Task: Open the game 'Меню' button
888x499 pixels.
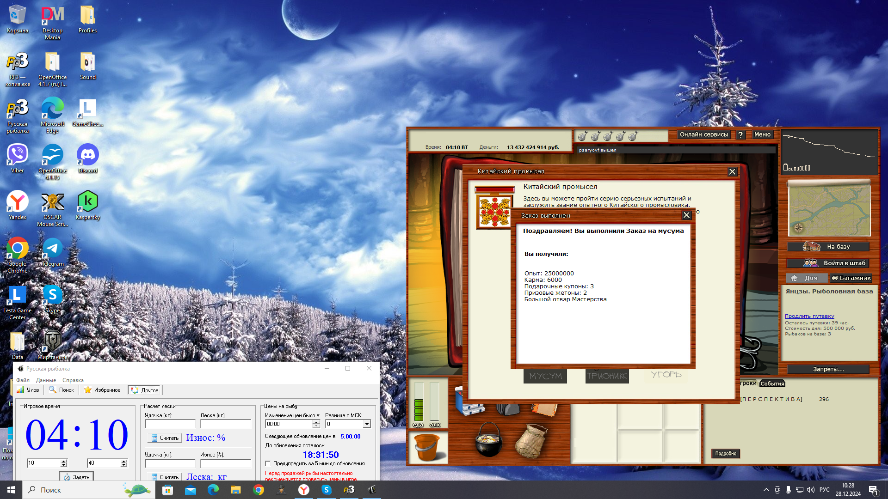Action: click(x=762, y=134)
